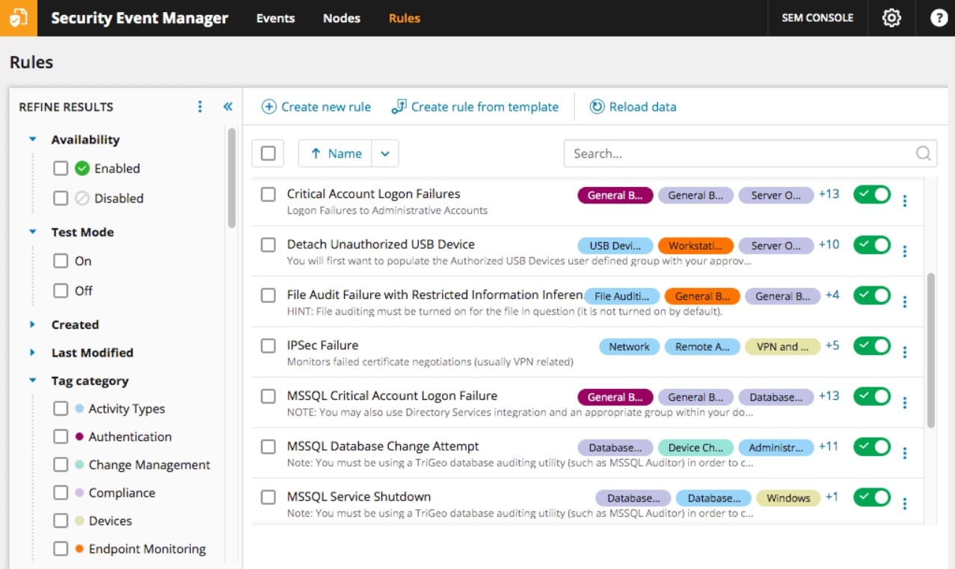The image size is (955, 569).
Task: Check the Test Mode On filter
Action: [61, 262]
